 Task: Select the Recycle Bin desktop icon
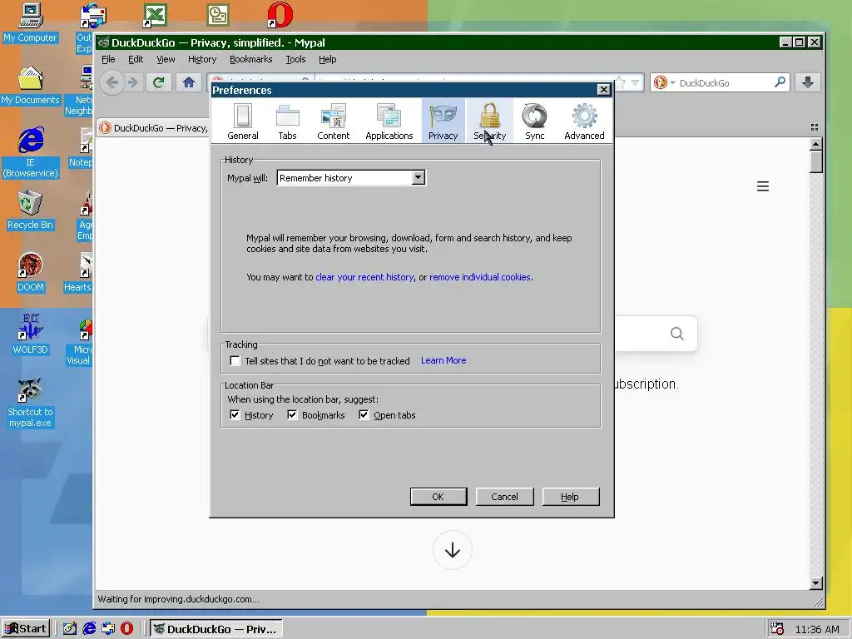(30, 211)
